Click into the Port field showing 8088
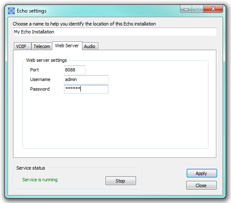231x203 pixels. pos(74,70)
